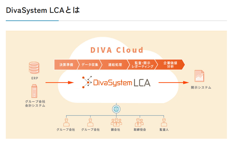
Task: Click the DivaSystem LCAとは heading
Action: tap(43, 10)
